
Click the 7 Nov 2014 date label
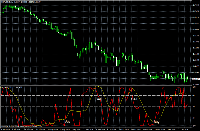click(147, 130)
